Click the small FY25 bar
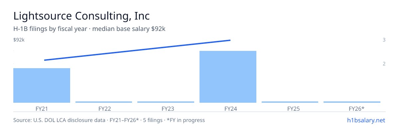The width and height of the screenshot is (399, 133). [290, 102]
